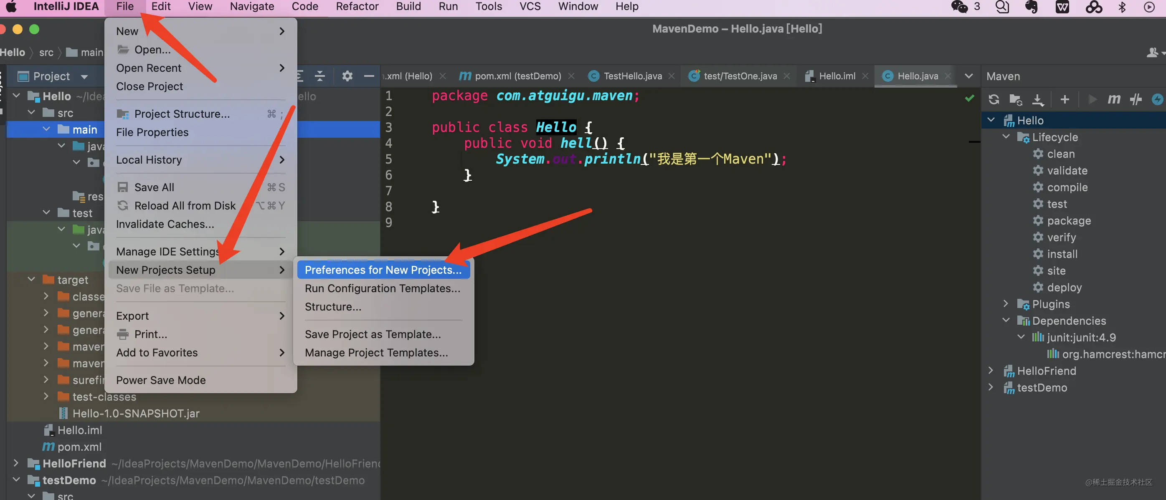Click line number 7 in the gutter
Image resolution: width=1166 pixels, height=500 pixels.
[388, 191]
